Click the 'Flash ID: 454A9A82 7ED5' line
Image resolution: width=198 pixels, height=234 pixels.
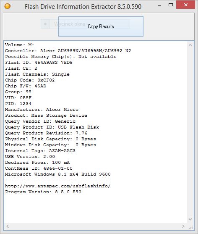coord(39,63)
